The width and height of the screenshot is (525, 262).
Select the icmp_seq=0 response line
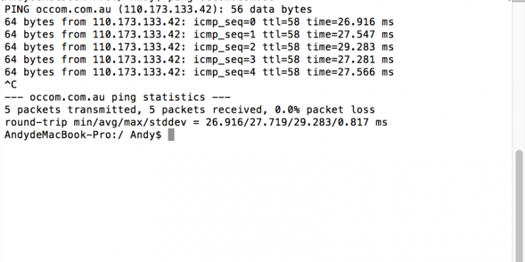199,22
